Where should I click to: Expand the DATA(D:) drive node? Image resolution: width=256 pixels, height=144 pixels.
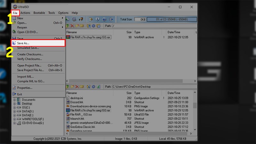click(14, 111)
